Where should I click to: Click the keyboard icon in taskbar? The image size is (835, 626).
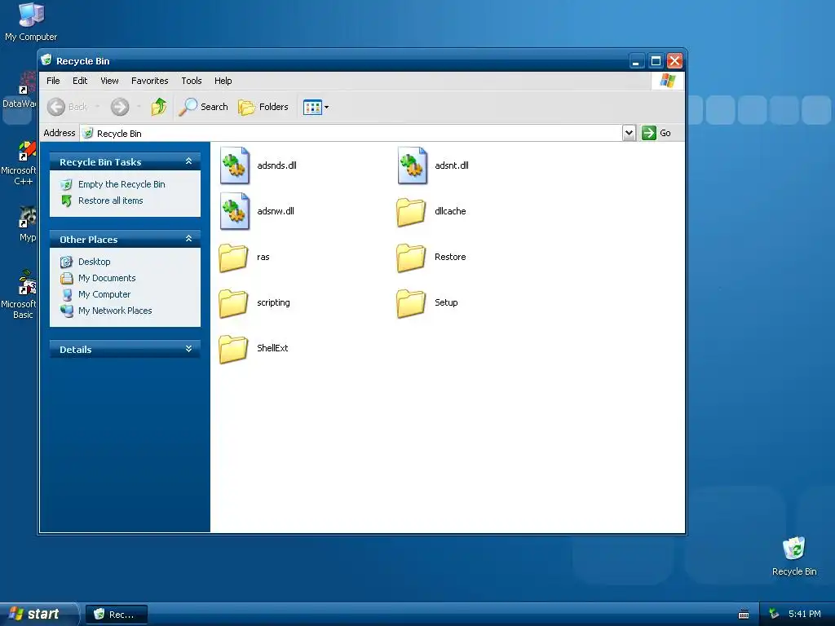[x=744, y=615]
